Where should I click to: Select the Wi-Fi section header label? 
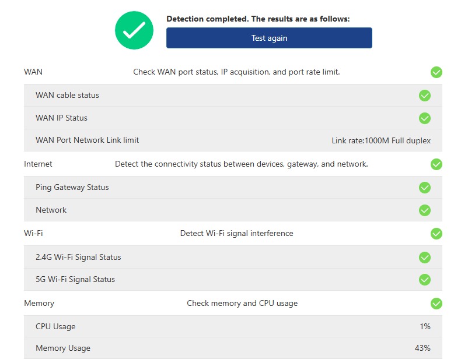pos(33,234)
